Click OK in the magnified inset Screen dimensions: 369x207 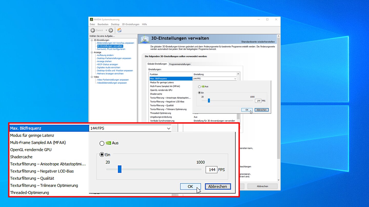click(190, 187)
